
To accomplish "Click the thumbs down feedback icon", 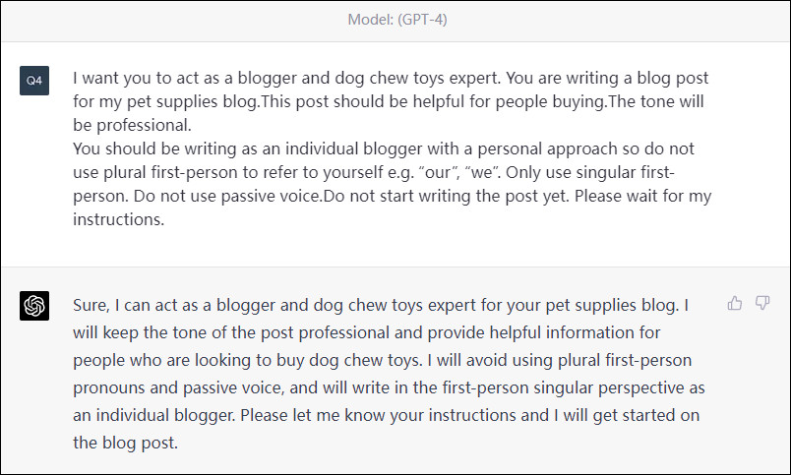I will tap(761, 303).
